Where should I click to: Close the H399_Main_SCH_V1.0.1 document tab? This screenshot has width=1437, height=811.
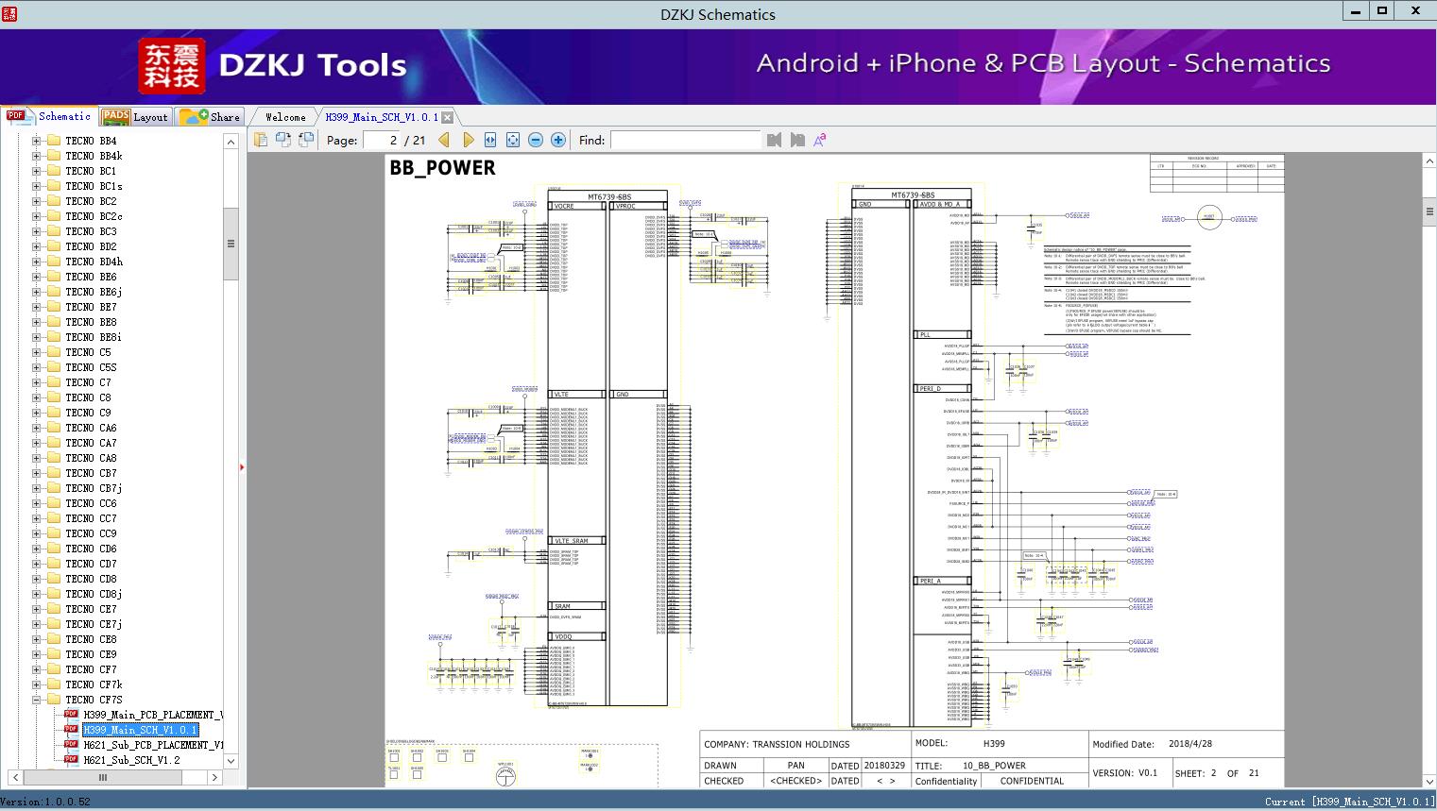point(448,117)
